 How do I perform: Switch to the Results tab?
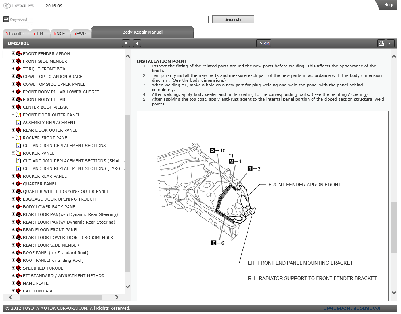[16, 34]
